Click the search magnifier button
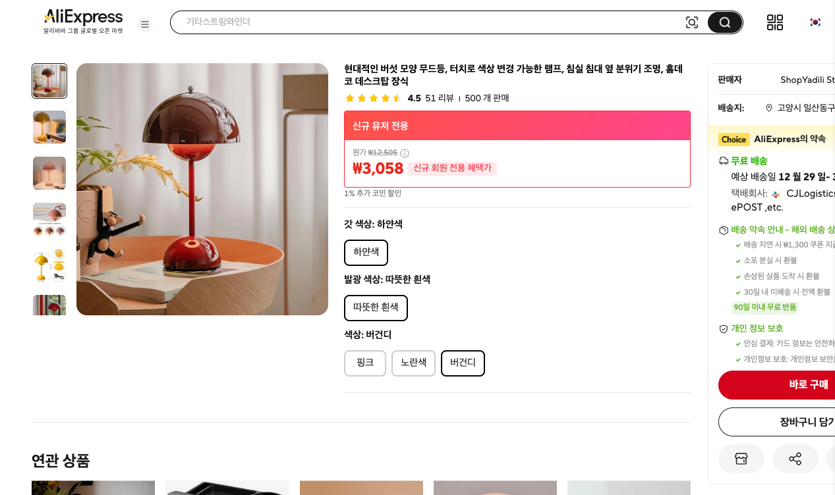 [x=724, y=22]
